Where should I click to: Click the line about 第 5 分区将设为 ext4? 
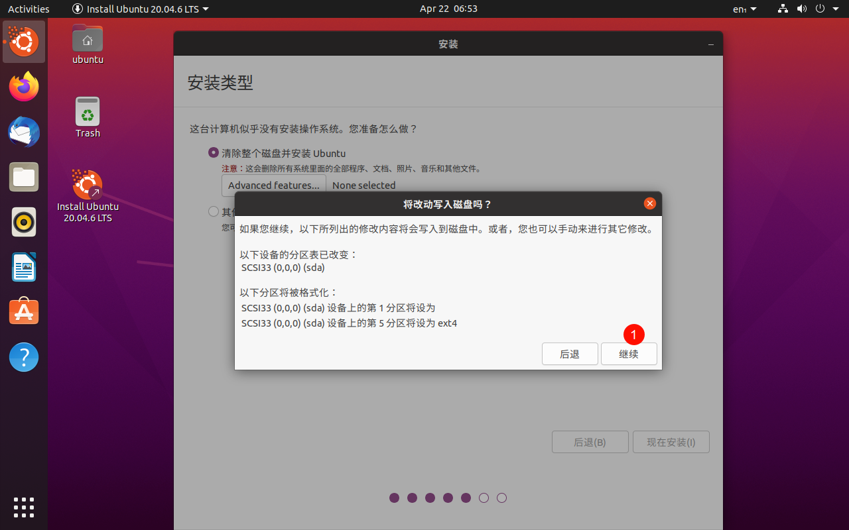click(x=350, y=323)
